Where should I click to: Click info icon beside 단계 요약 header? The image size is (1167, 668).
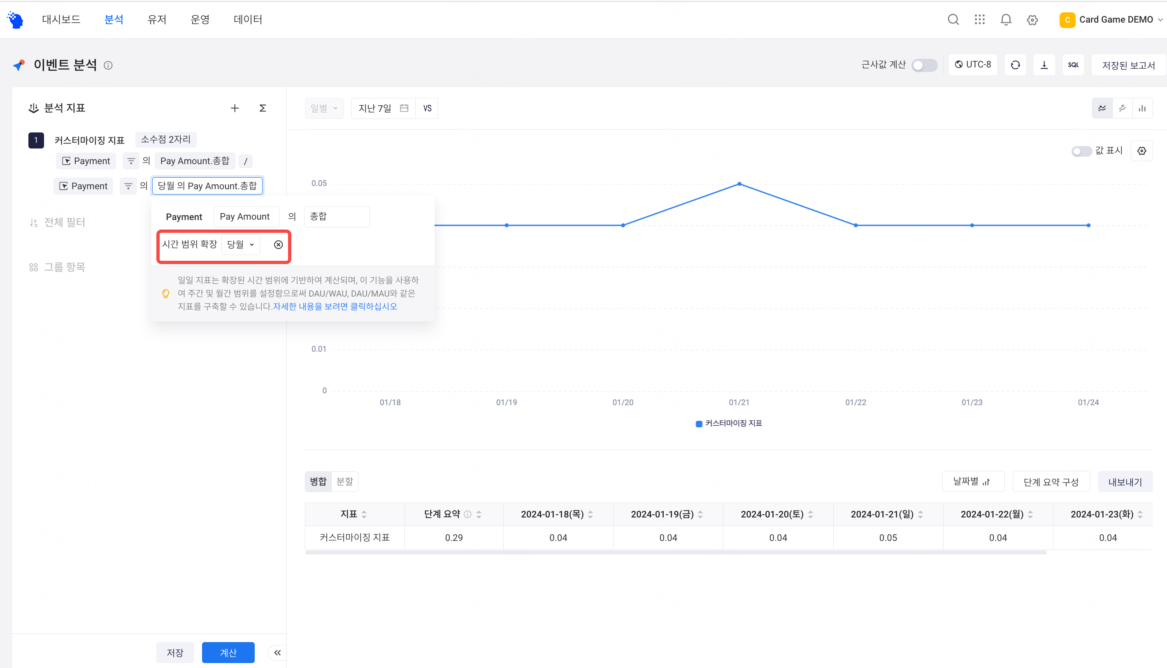click(x=467, y=514)
